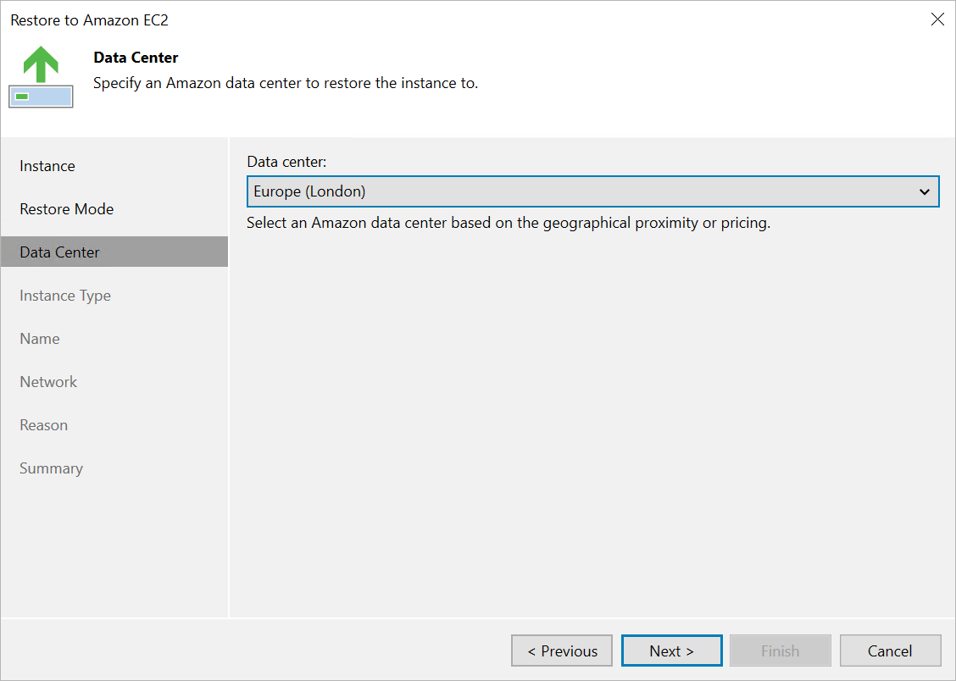This screenshot has height=681, width=956.
Task: Open the Name step in sidebar
Action: (x=40, y=339)
